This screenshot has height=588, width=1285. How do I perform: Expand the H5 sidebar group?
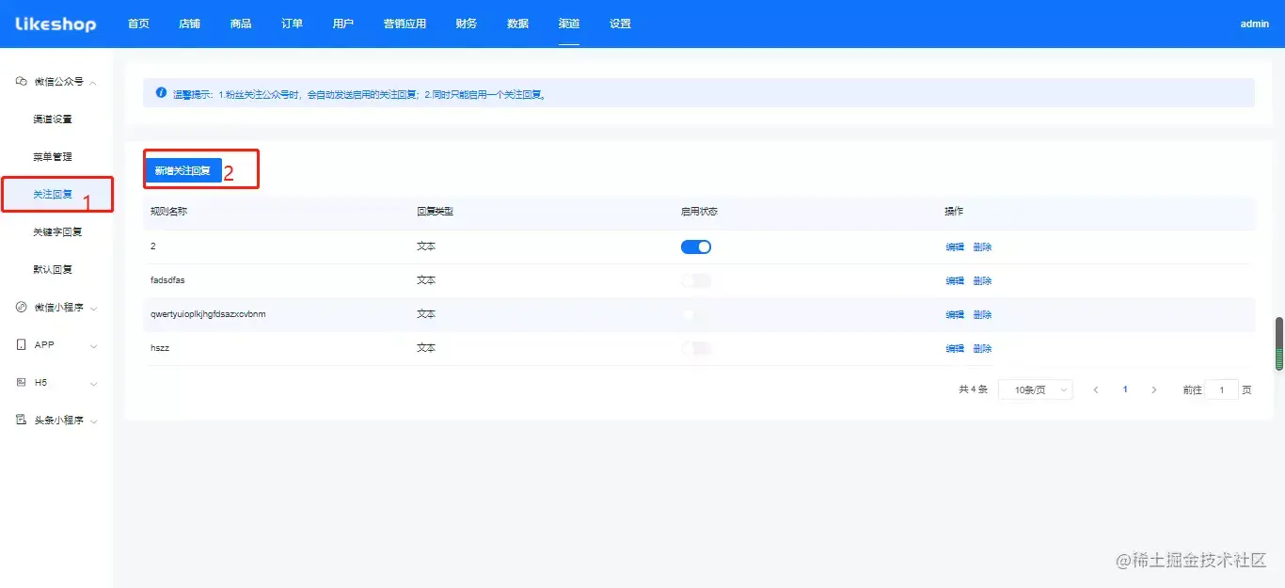[93, 383]
